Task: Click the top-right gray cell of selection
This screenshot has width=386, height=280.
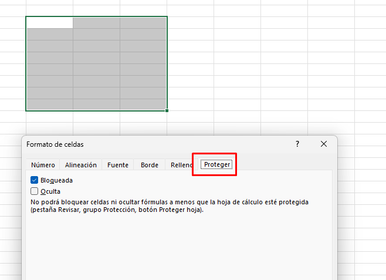Action: (143, 22)
